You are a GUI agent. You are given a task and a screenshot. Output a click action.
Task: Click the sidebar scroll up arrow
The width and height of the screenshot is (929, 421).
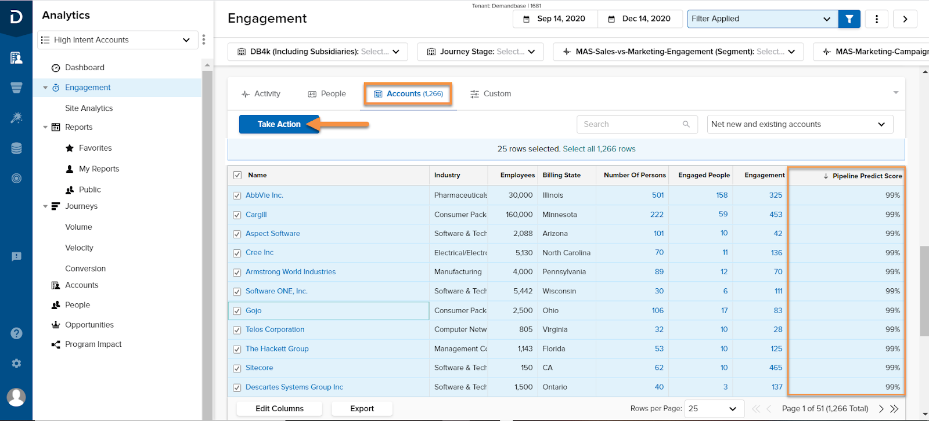click(x=207, y=66)
